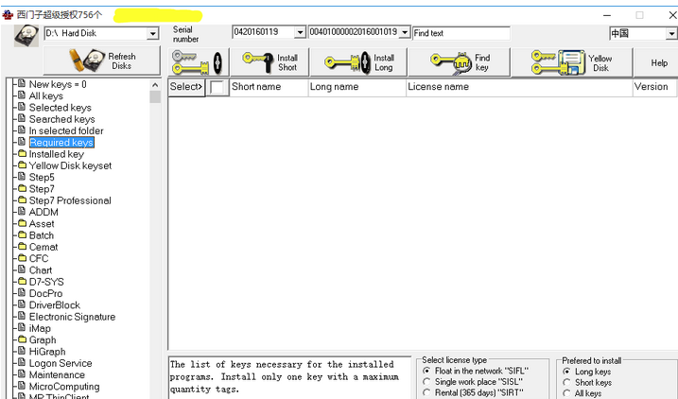Open the long serial number dropdown
Image resolution: width=678 pixels, height=399 pixels.
click(405, 32)
